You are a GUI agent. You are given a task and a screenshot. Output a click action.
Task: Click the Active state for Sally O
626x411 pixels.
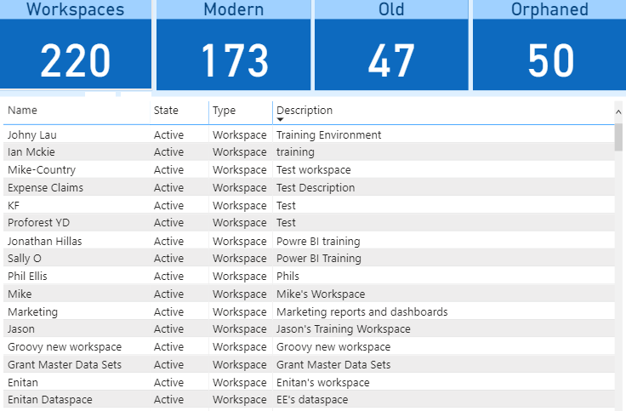click(x=168, y=258)
